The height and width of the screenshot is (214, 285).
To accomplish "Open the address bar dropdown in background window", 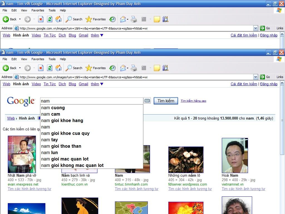I will (255, 28).
